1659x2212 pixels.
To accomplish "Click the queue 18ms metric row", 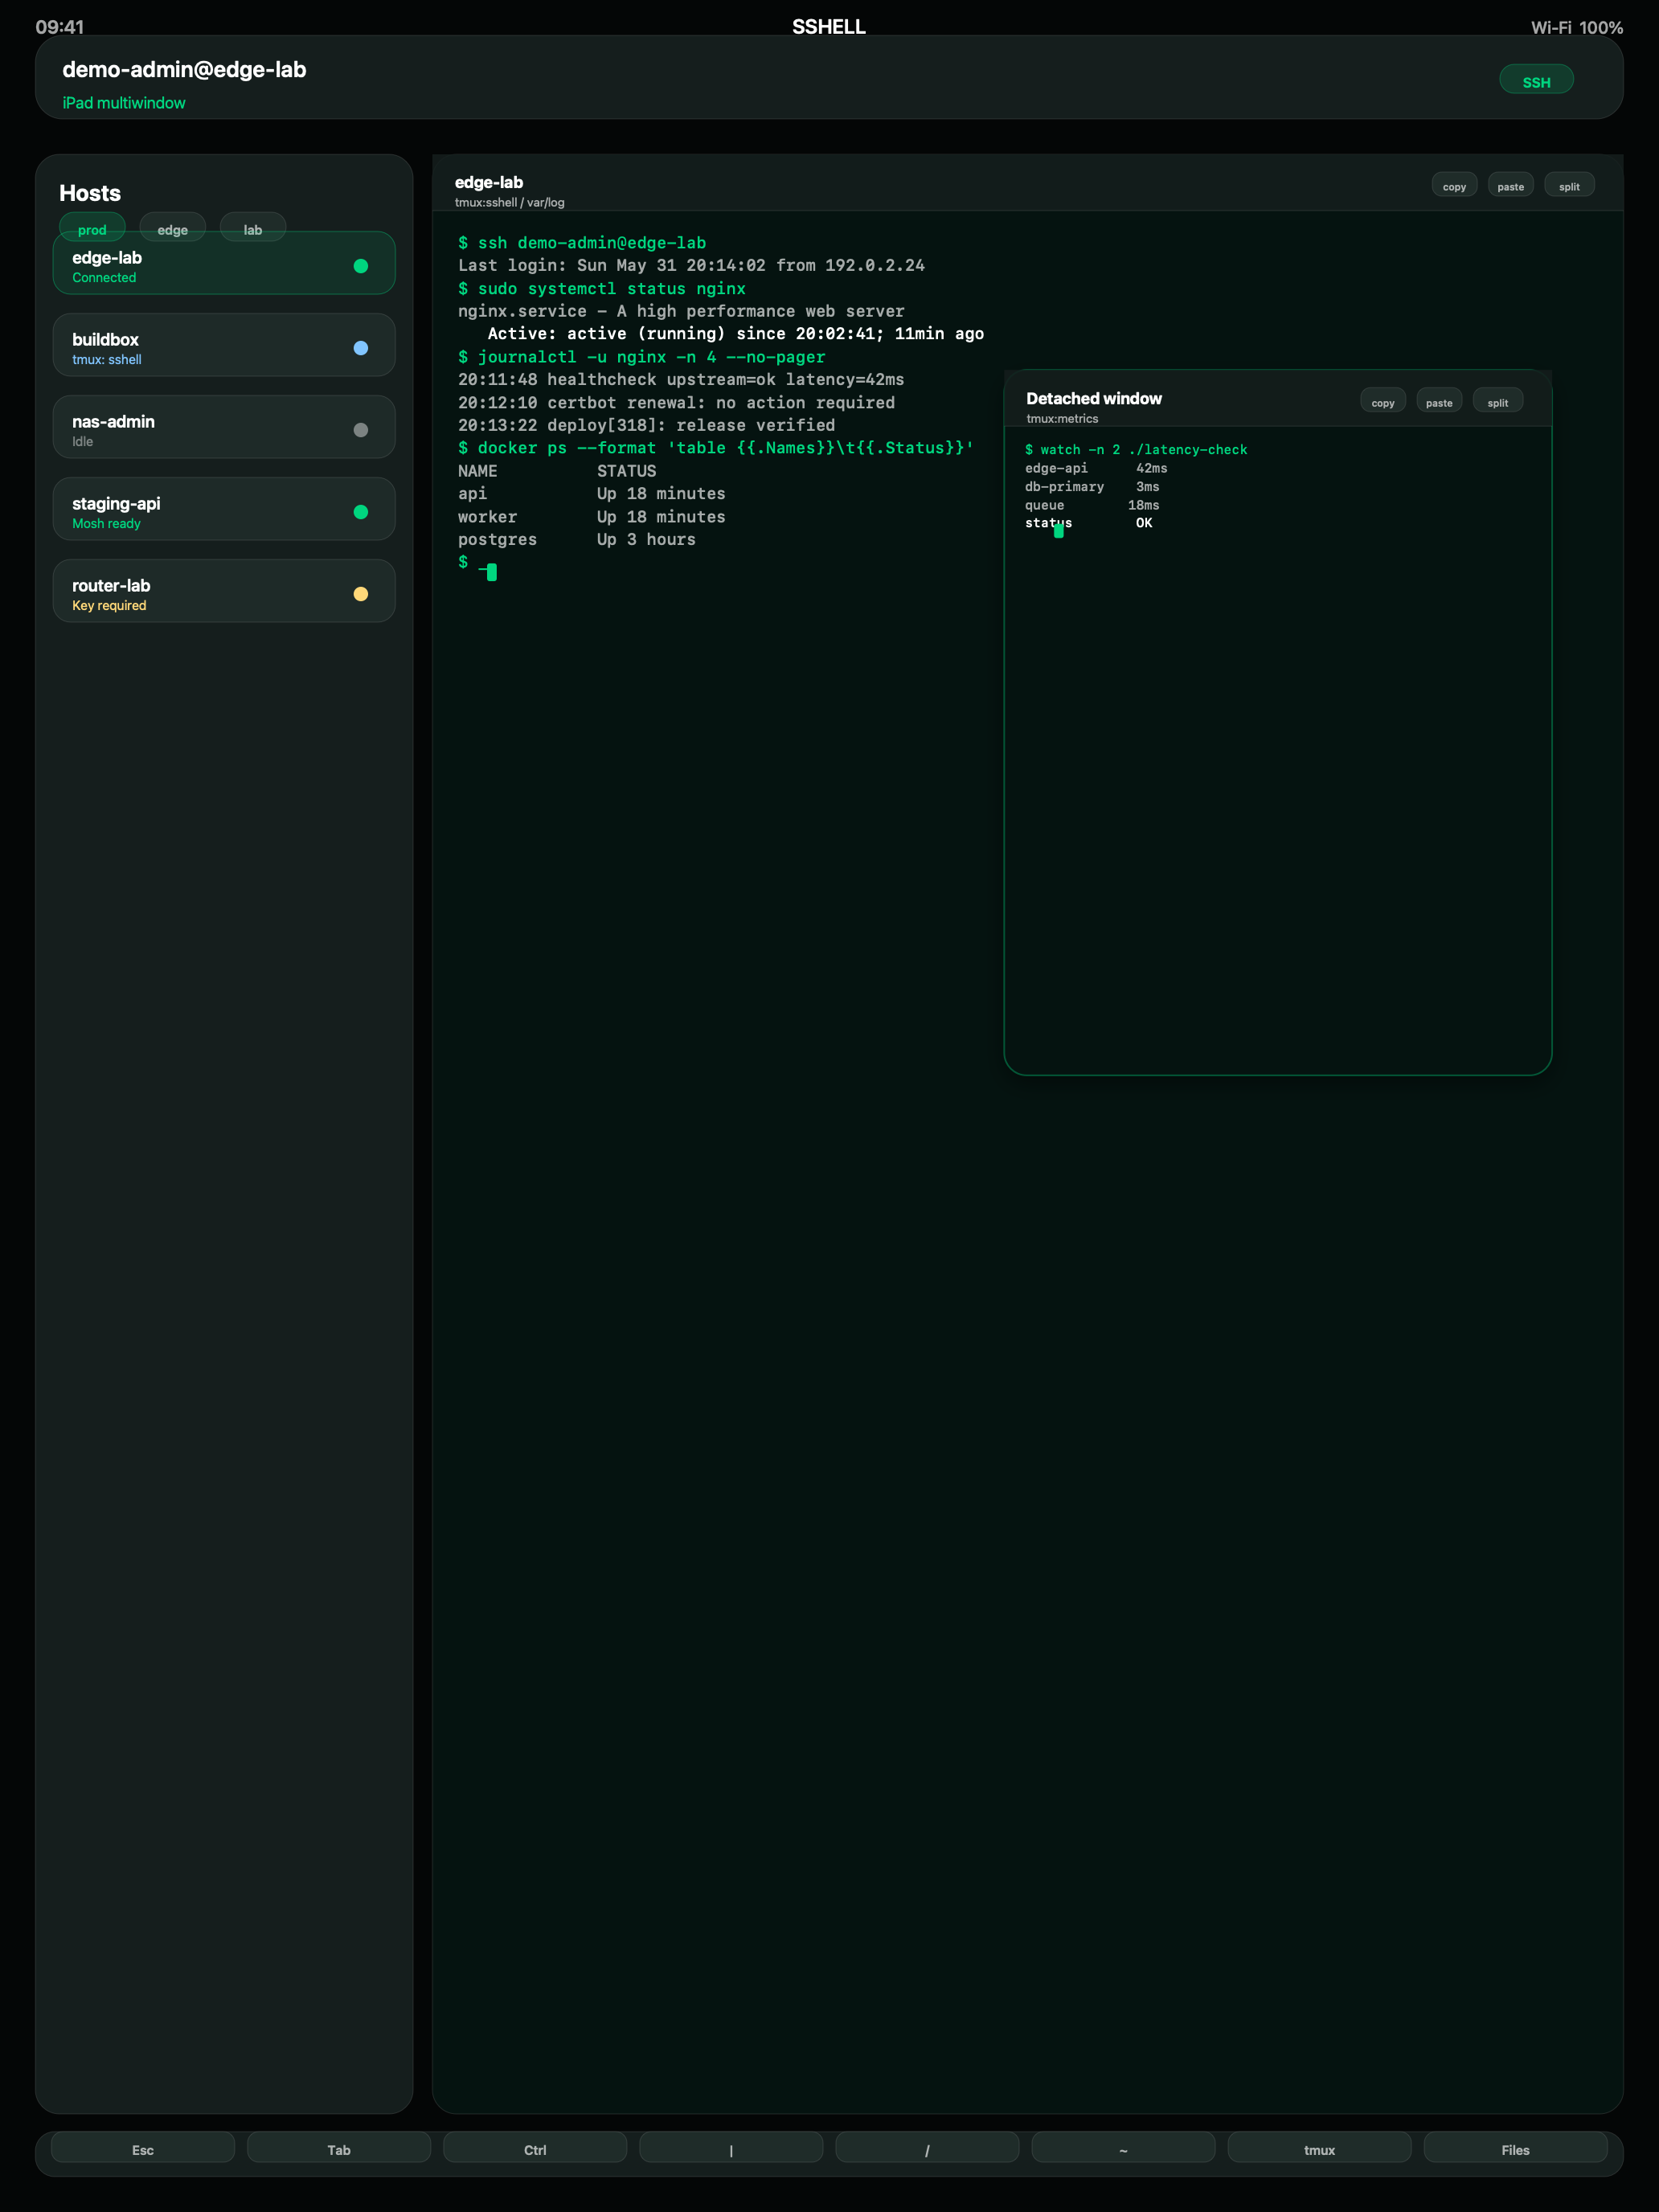I will tap(1092, 505).
